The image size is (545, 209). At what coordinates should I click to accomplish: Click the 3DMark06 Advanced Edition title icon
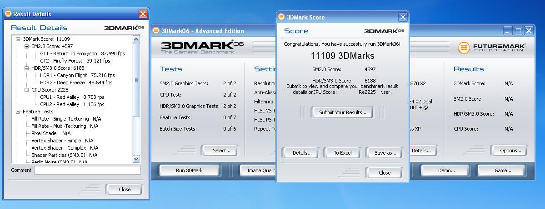[x=156, y=30]
